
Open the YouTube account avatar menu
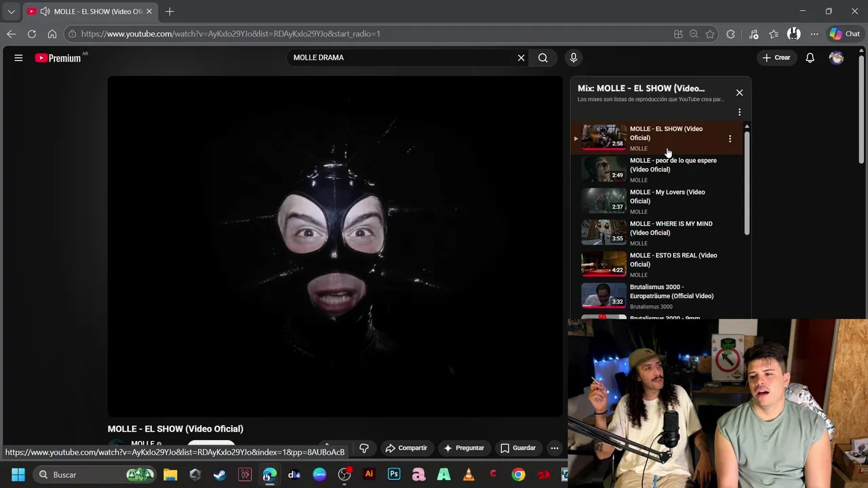[836, 58]
